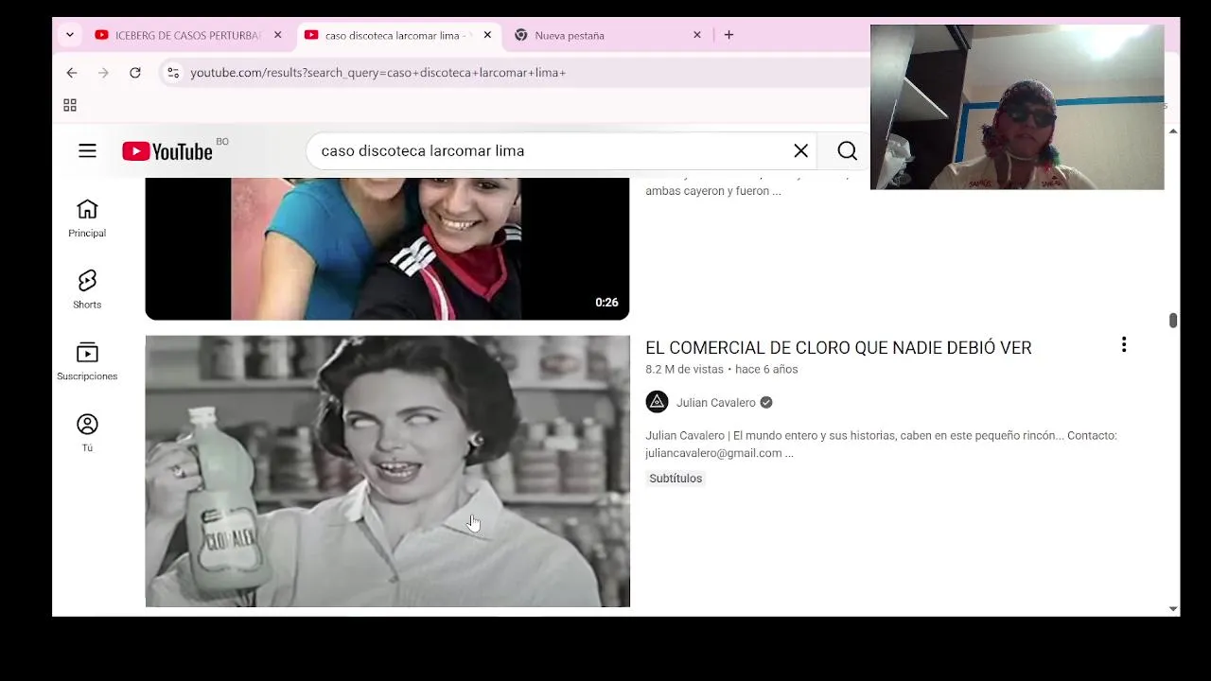This screenshot has width=1211, height=681.
Task: Open the three-dot menu for the cloro video
Action: pos(1124,345)
